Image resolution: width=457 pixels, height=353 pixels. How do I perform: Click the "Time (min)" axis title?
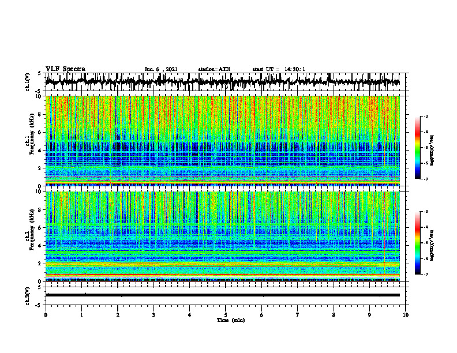tap(231, 320)
